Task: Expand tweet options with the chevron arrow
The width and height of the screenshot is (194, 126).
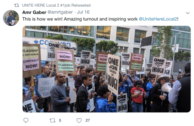Action: (x=188, y=13)
